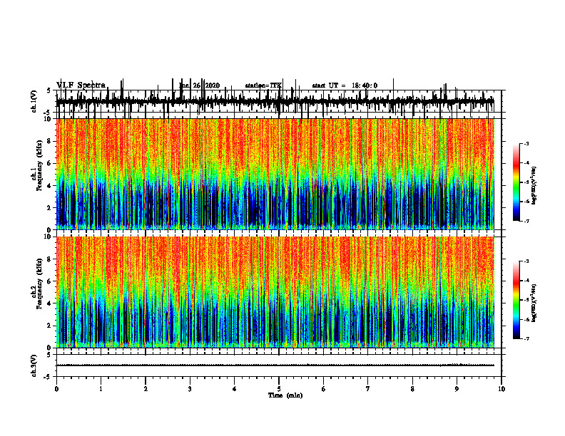
Task: Select the ch.1 colorbar "log(PSD)(V²/Hz)" label
Action: (534, 186)
